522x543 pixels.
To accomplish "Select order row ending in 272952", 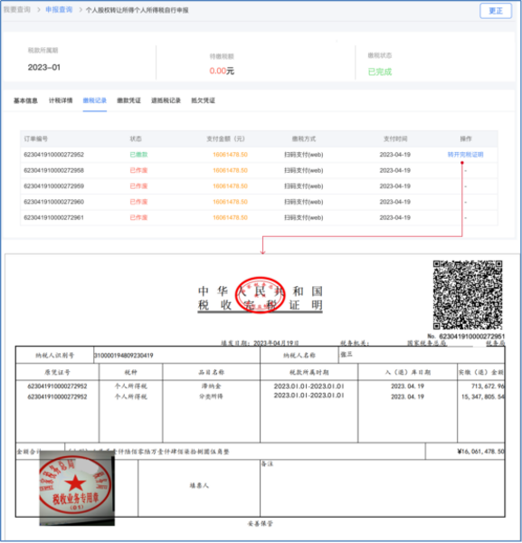I will (x=259, y=155).
